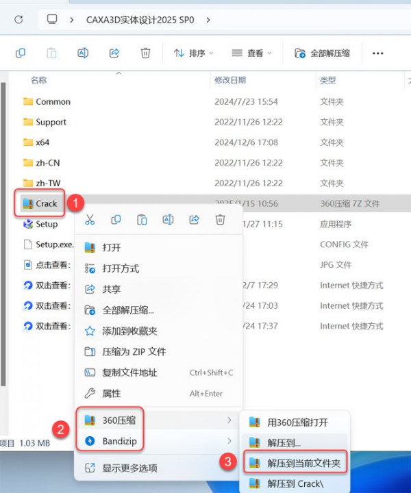
Task: Sort by 类型 column header
Action: tap(328, 81)
